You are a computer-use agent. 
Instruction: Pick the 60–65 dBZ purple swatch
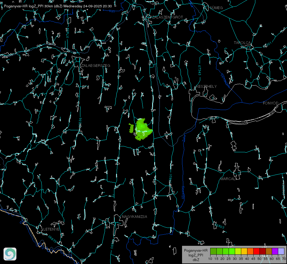click(275, 251)
